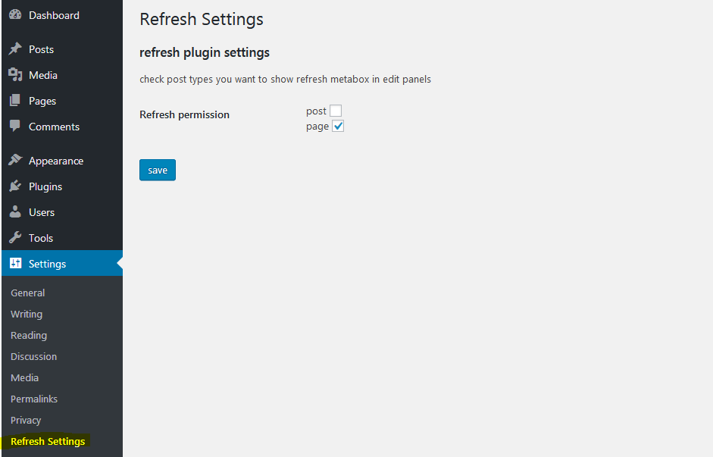Click the Users person icon
Screen dimensions: 713x457
15,211
